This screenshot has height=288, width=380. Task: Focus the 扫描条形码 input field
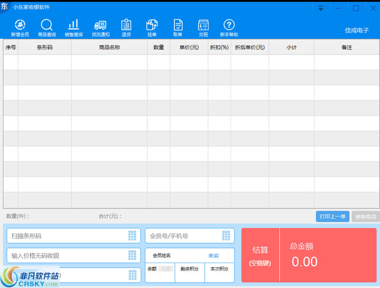(x=73, y=236)
